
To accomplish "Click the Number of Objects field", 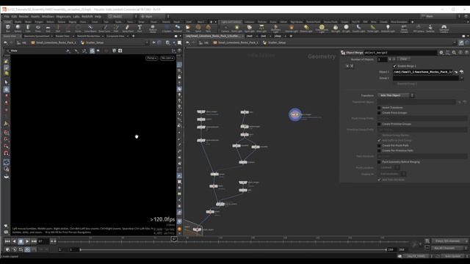I will pos(382,59).
